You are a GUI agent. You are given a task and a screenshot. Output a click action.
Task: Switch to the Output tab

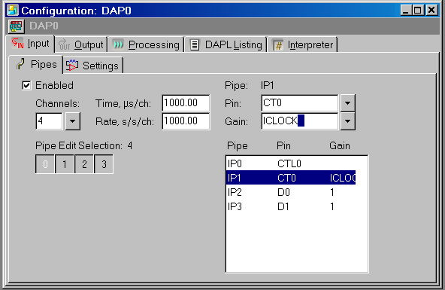pos(81,44)
